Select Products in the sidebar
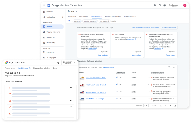Screen dimensions: 192x123 pos(52,27)
